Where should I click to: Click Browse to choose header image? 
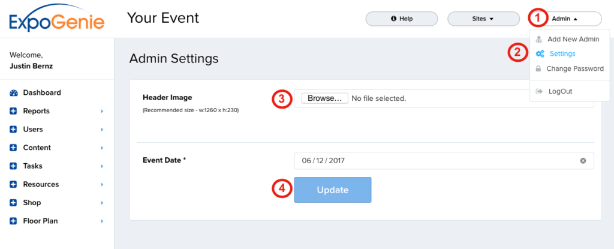click(x=324, y=98)
